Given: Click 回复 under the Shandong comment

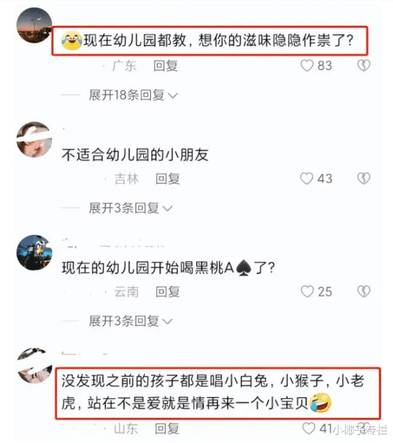Looking at the screenshot, I should pyautogui.click(x=167, y=428).
